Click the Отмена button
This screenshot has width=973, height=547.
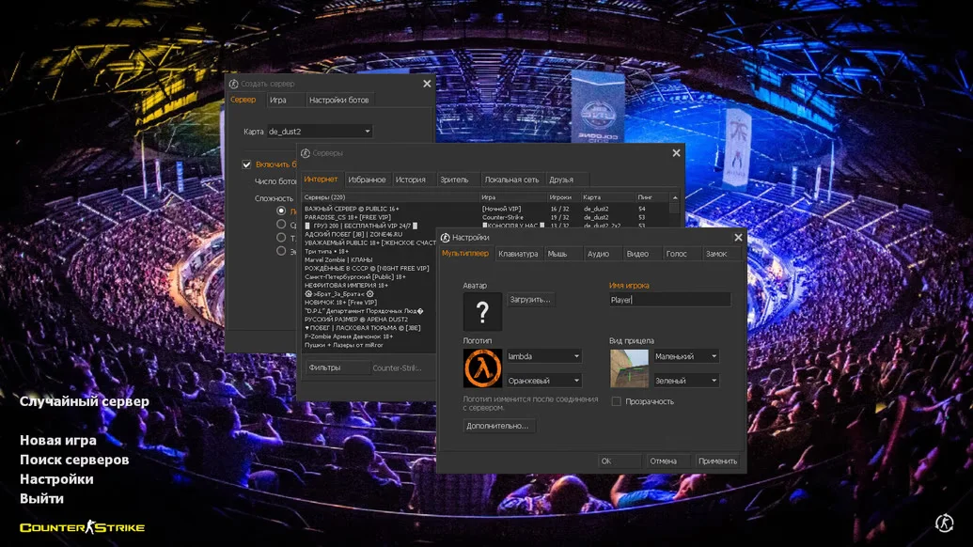tap(667, 461)
